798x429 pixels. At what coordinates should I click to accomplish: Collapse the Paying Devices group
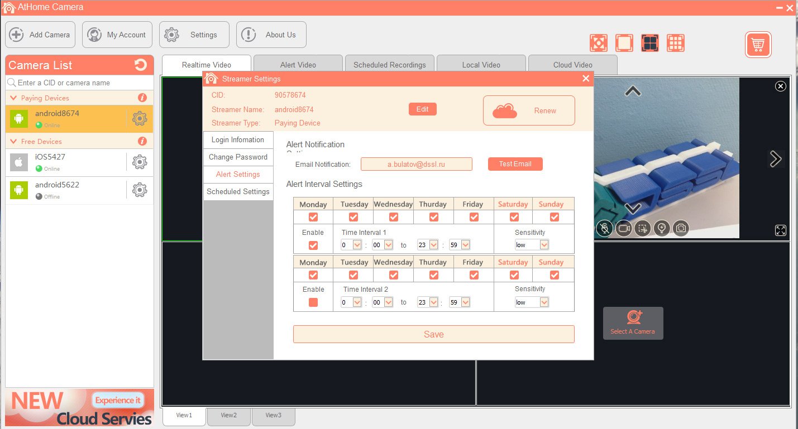point(14,98)
